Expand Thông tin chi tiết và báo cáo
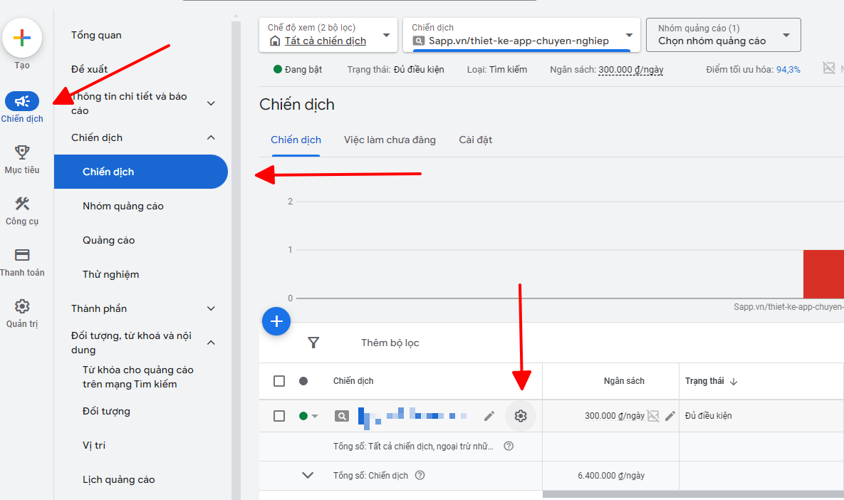 [211, 103]
